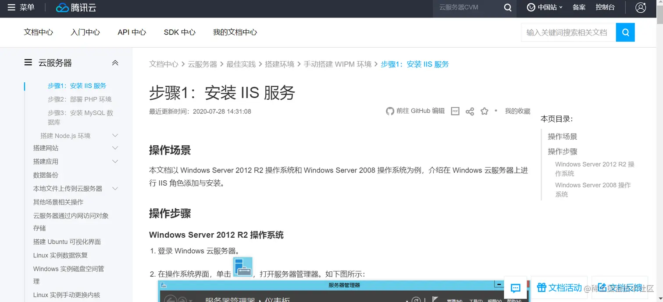Viewport: 663px width, 302px height.
Task: Click breadcrumb 文档中心
Action: pos(164,64)
